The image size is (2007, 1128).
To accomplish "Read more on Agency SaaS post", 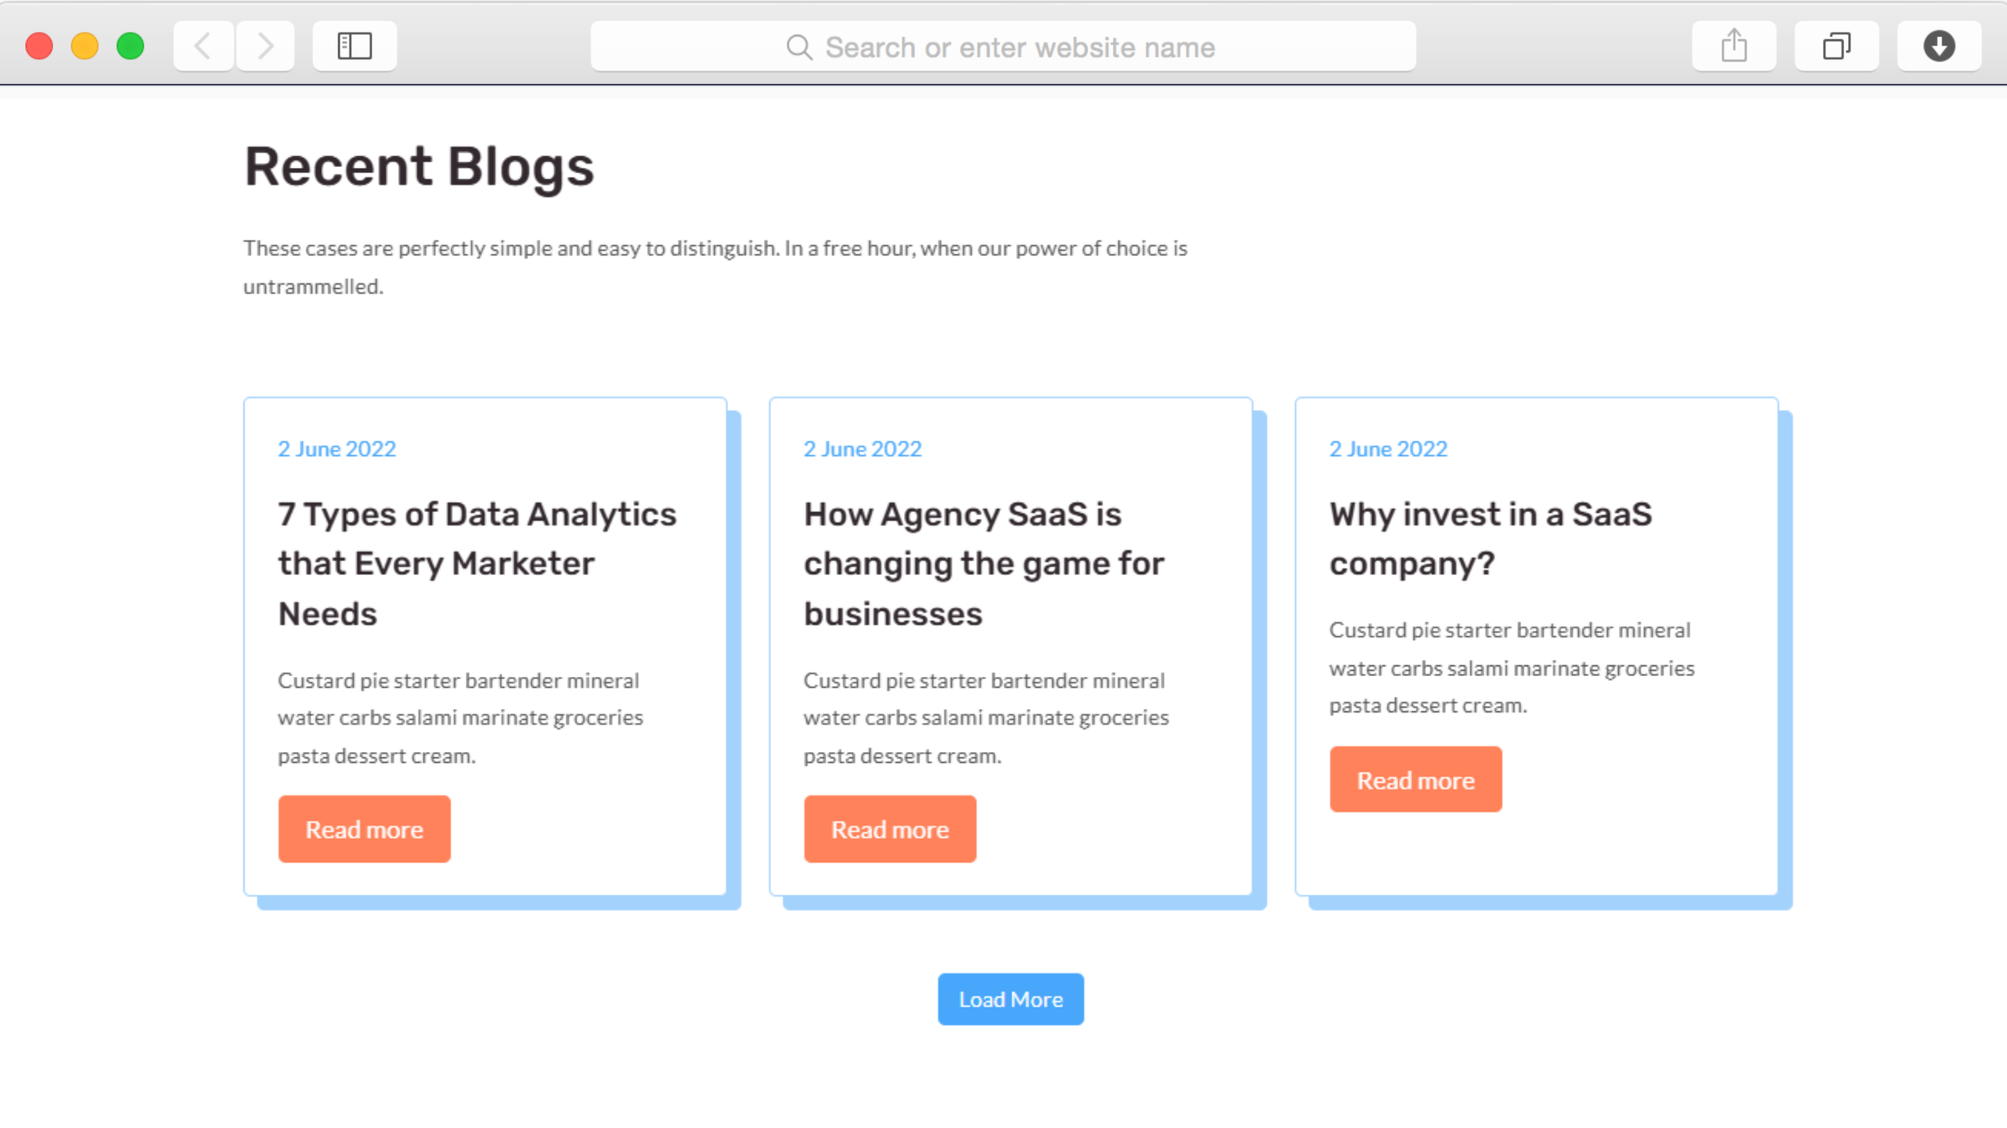I will [890, 829].
